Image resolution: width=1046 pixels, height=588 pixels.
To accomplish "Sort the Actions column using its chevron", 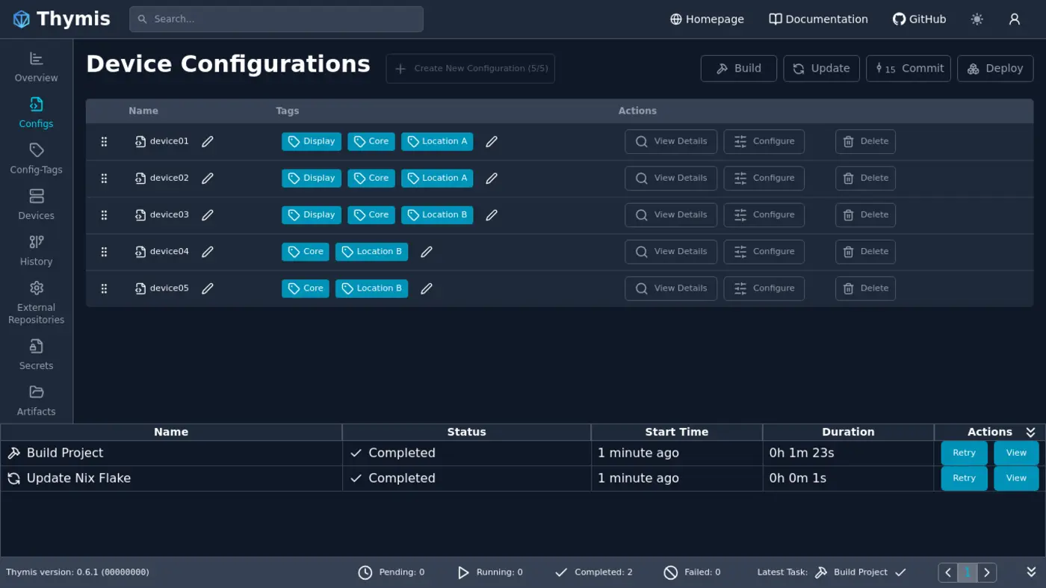I will coord(1031,431).
